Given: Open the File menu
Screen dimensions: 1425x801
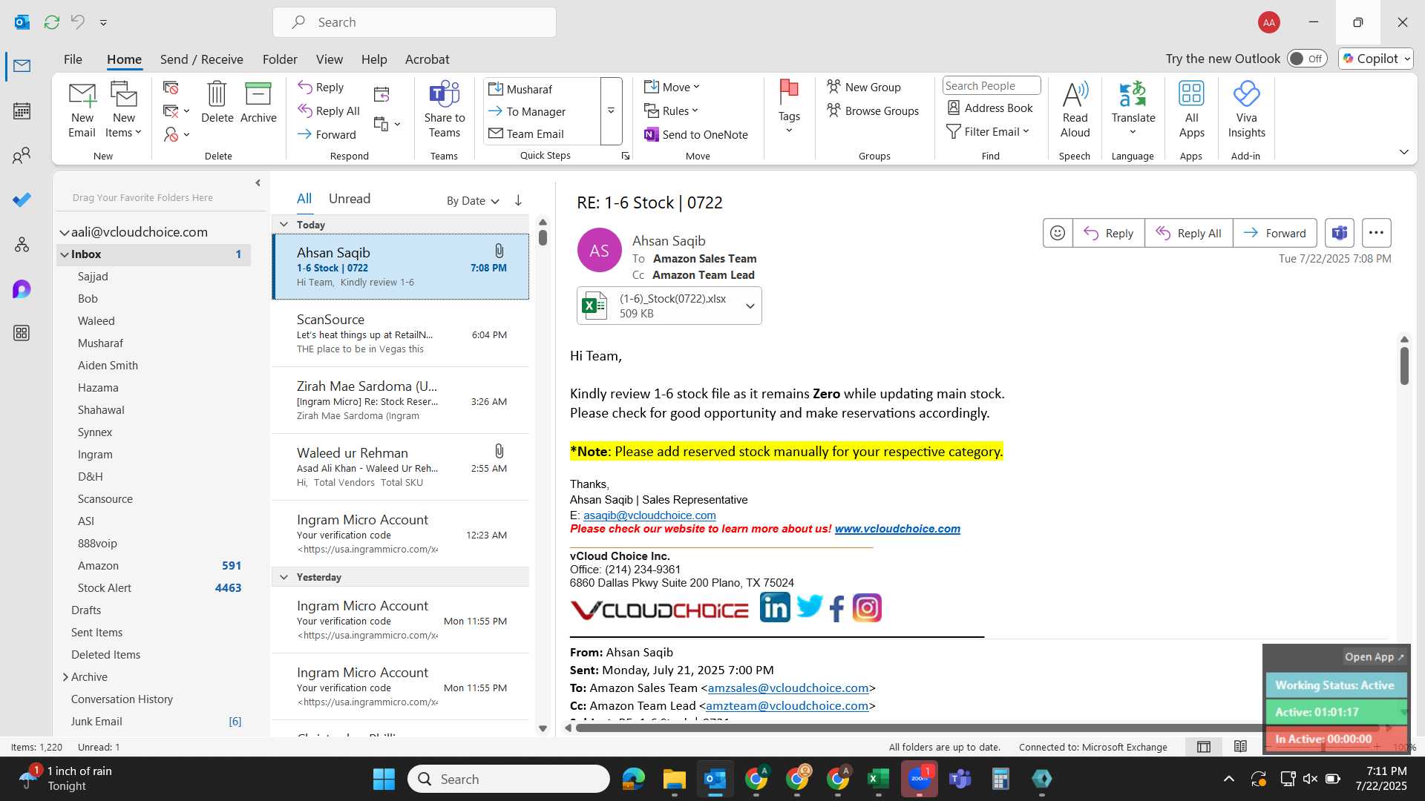Looking at the screenshot, I should tap(73, 59).
